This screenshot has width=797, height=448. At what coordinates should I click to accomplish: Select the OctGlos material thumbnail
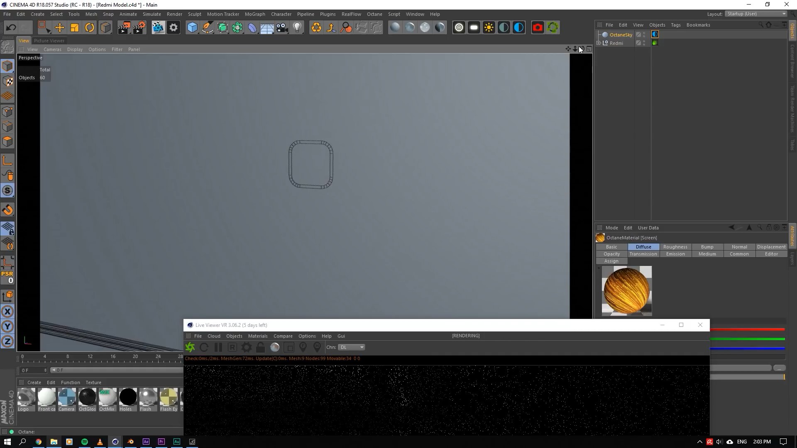coord(87,397)
